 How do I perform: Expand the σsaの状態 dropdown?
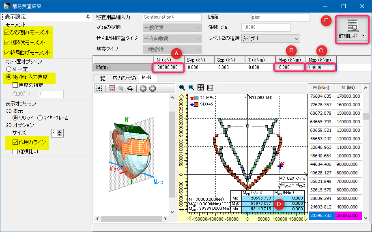[x=172, y=28]
